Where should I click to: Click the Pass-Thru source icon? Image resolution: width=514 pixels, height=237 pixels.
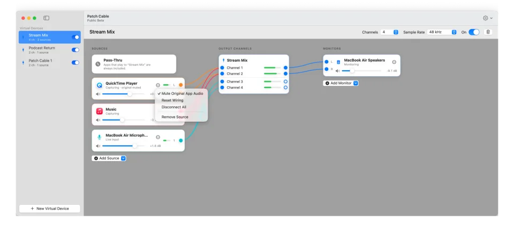[97, 64]
